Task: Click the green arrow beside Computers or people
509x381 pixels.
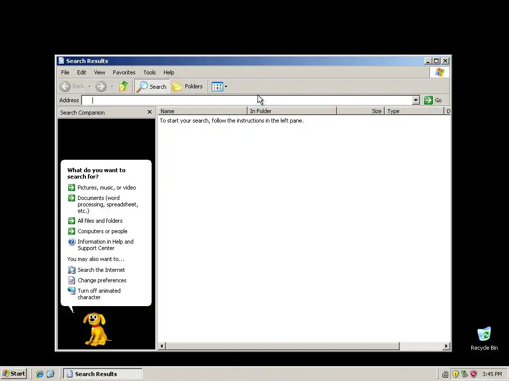Action: 72,231
